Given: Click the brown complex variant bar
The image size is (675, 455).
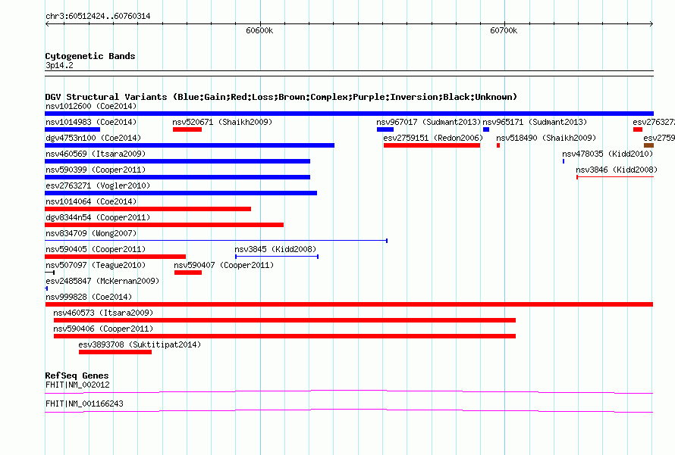Looking at the screenshot, I should [x=648, y=145].
